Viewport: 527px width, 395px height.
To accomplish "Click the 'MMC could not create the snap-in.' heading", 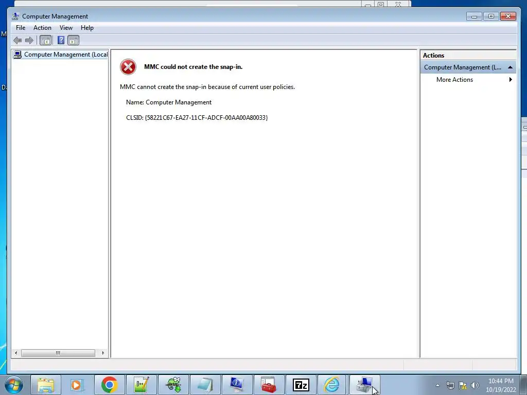I will (194, 67).
